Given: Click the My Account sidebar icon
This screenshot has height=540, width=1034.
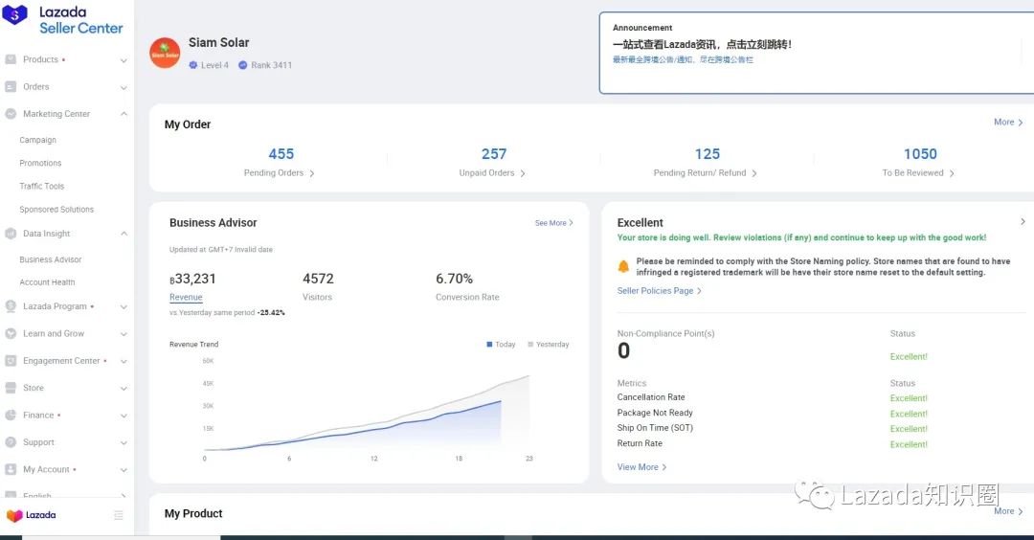Looking at the screenshot, I should (11, 469).
